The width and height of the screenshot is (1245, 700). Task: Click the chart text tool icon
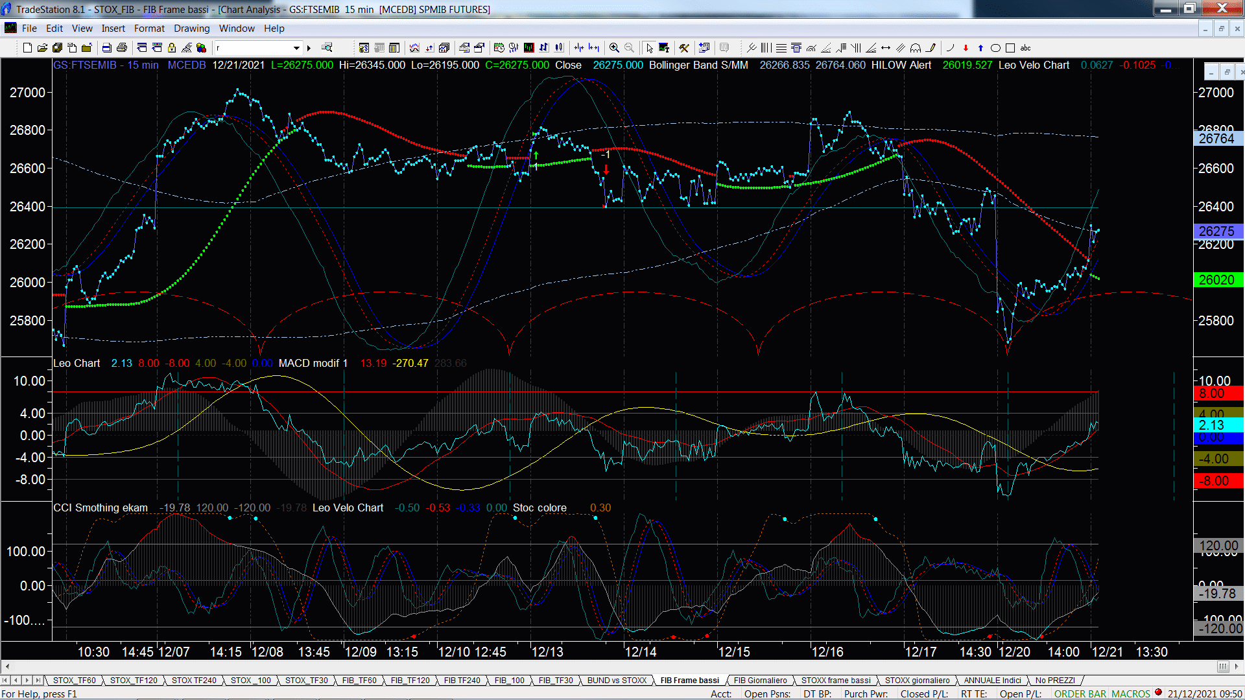(664, 48)
